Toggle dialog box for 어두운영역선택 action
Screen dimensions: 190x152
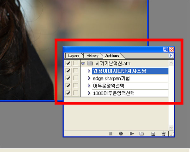point(76,85)
